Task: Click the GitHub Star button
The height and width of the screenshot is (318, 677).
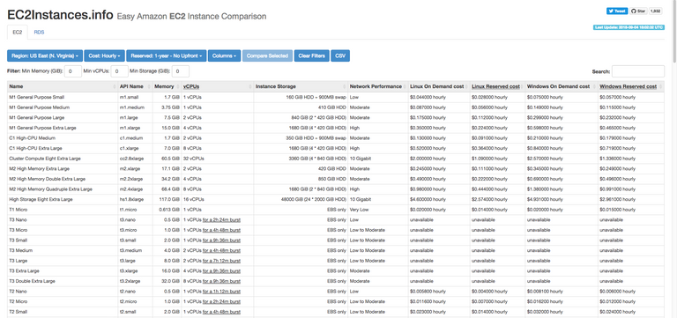Action: pyautogui.click(x=638, y=11)
